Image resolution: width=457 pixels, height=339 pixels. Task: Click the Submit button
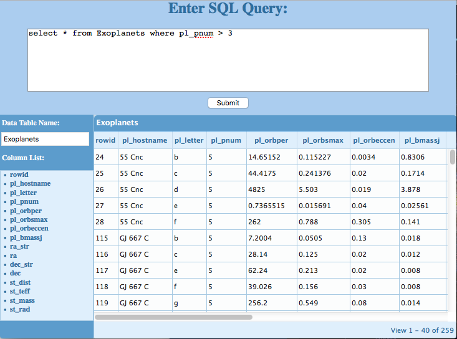[x=228, y=103]
